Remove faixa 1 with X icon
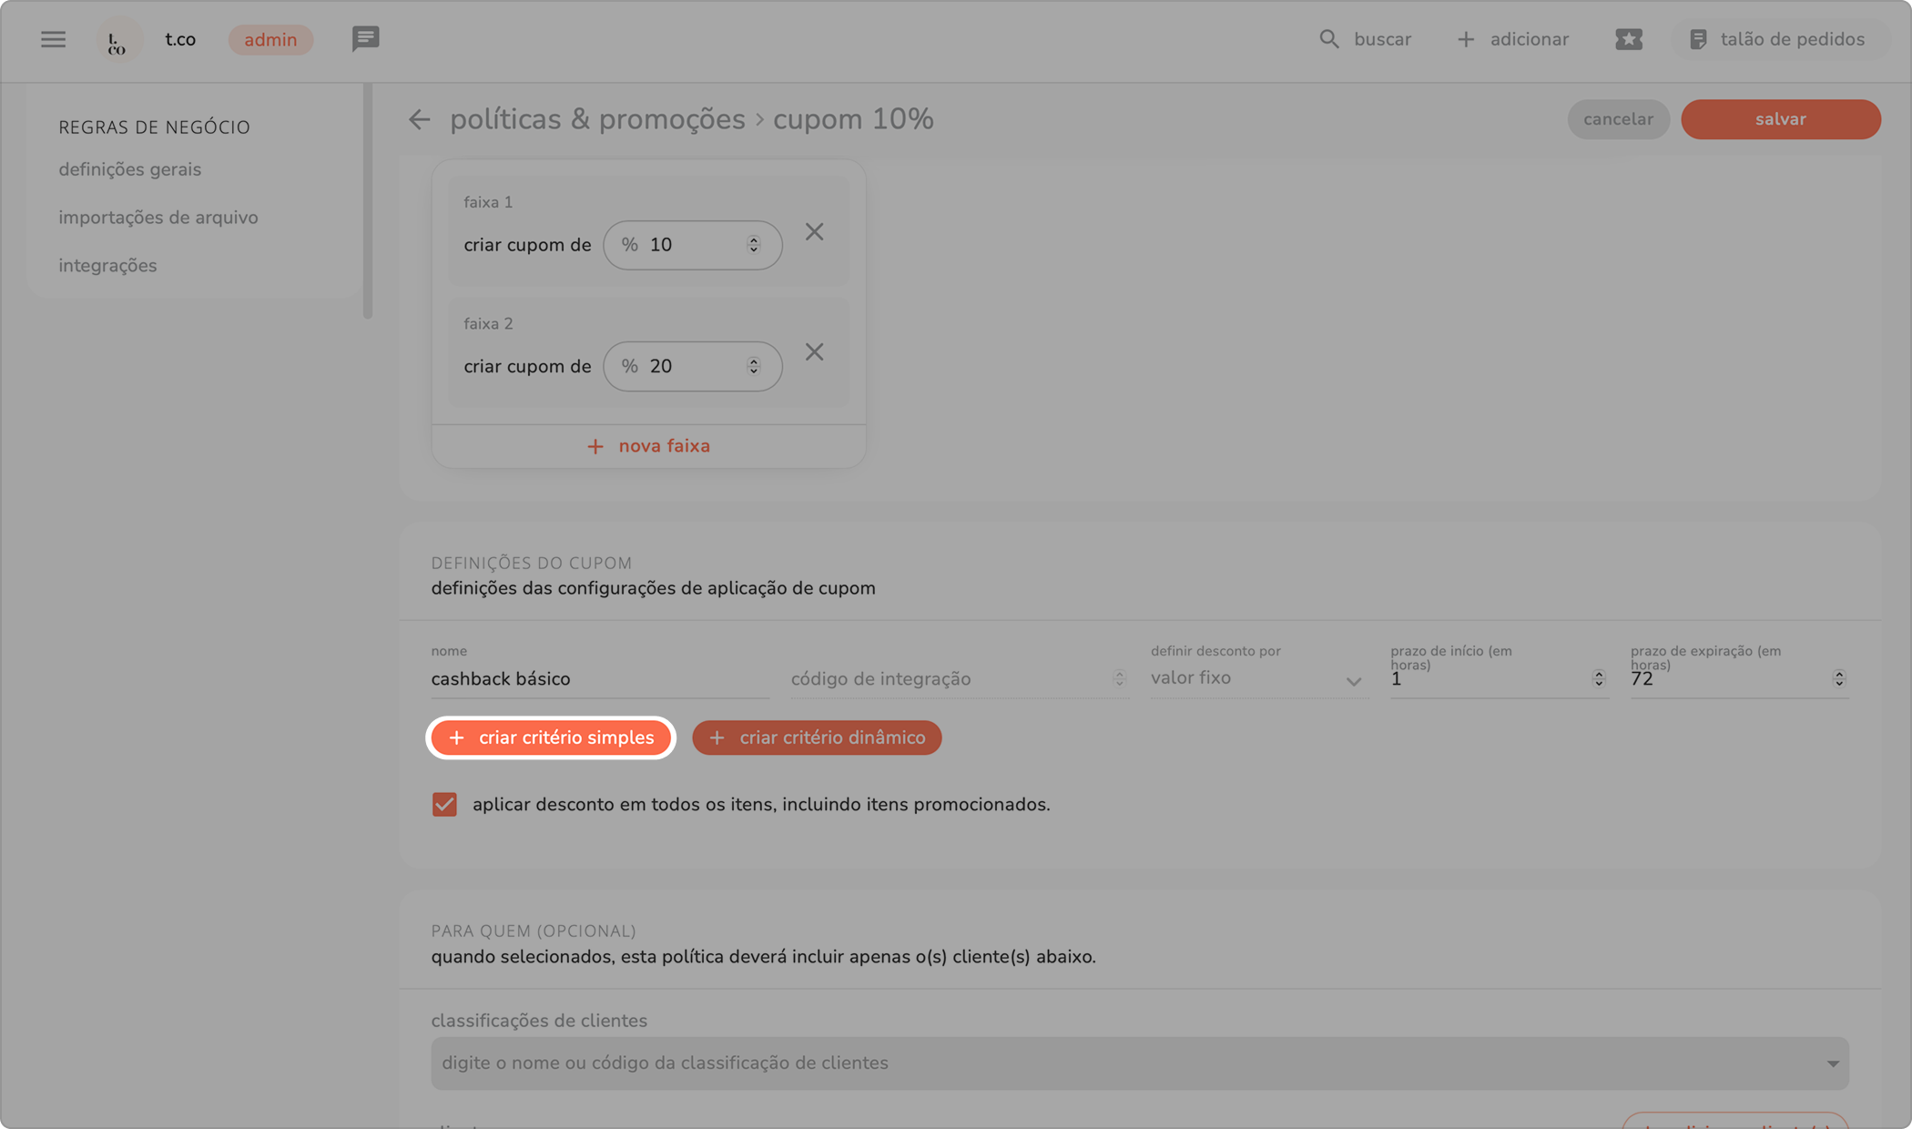 click(814, 232)
